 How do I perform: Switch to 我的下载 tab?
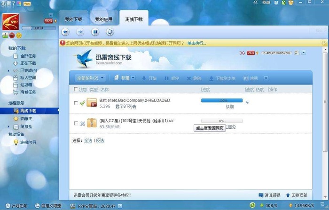(73, 20)
